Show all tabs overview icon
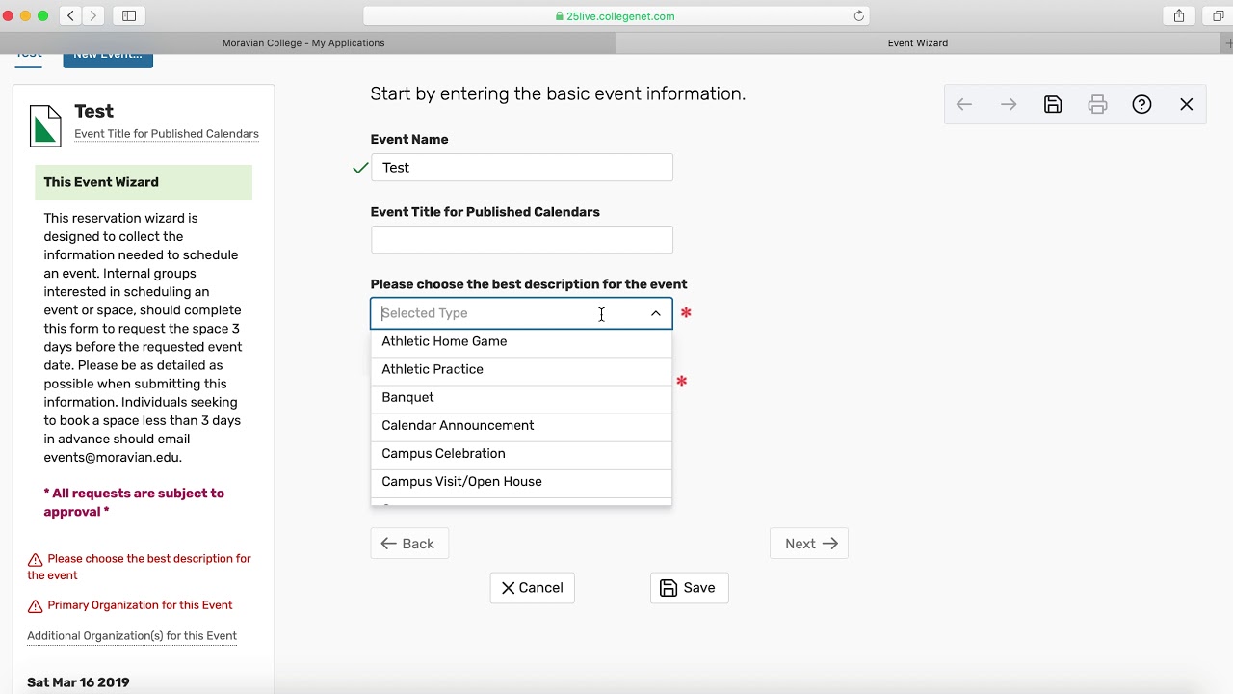This screenshot has width=1233, height=694. (x=1219, y=15)
